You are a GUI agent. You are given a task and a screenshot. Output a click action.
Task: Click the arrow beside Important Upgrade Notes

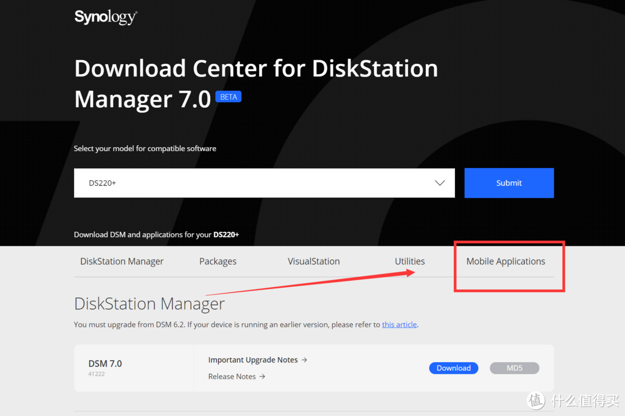coord(304,360)
